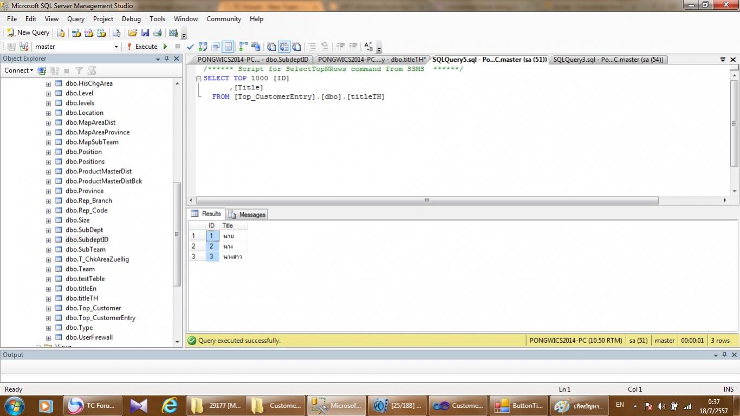
Task: Switch to Results to Grid
Action: [x=284, y=47]
